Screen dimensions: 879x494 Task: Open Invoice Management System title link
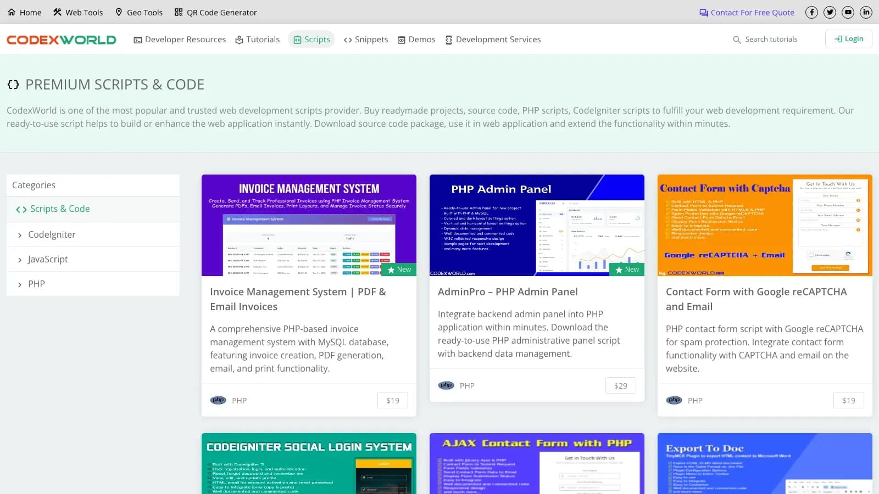[298, 299]
